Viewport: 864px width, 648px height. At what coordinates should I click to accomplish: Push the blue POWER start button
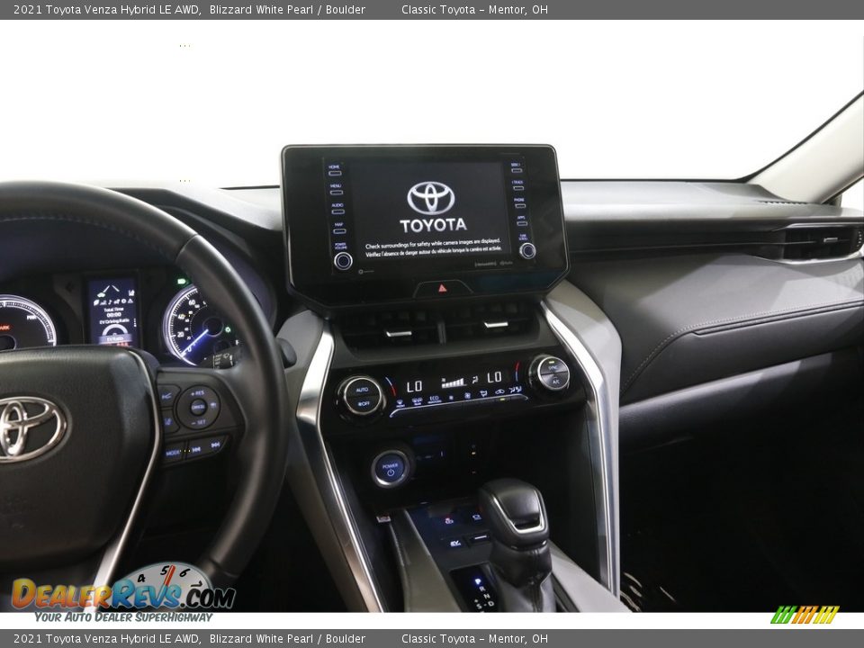point(391,469)
